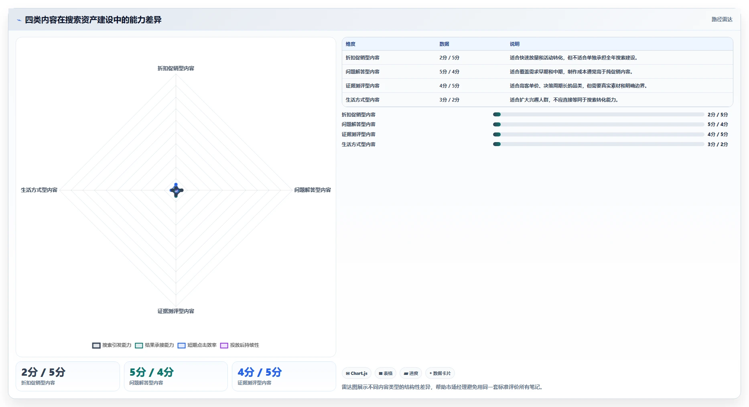Click the data points at the radar chart center
Viewport: 749px width, 407px height.
tap(176, 190)
